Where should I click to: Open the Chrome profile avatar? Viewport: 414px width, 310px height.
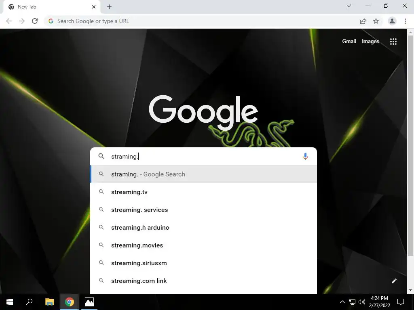tap(392, 21)
